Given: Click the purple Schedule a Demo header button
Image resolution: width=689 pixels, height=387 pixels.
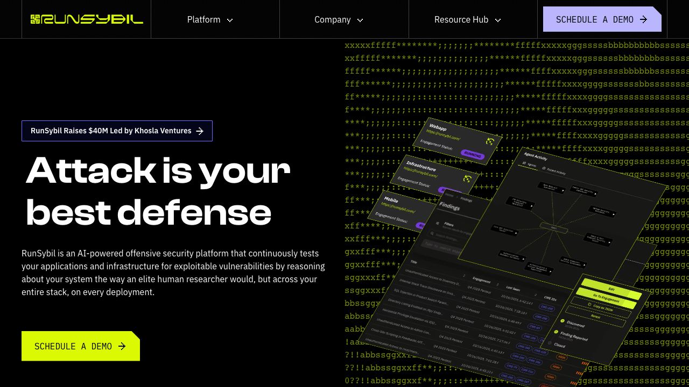Looking at the screenshot, I should click(x=602, y=19).
